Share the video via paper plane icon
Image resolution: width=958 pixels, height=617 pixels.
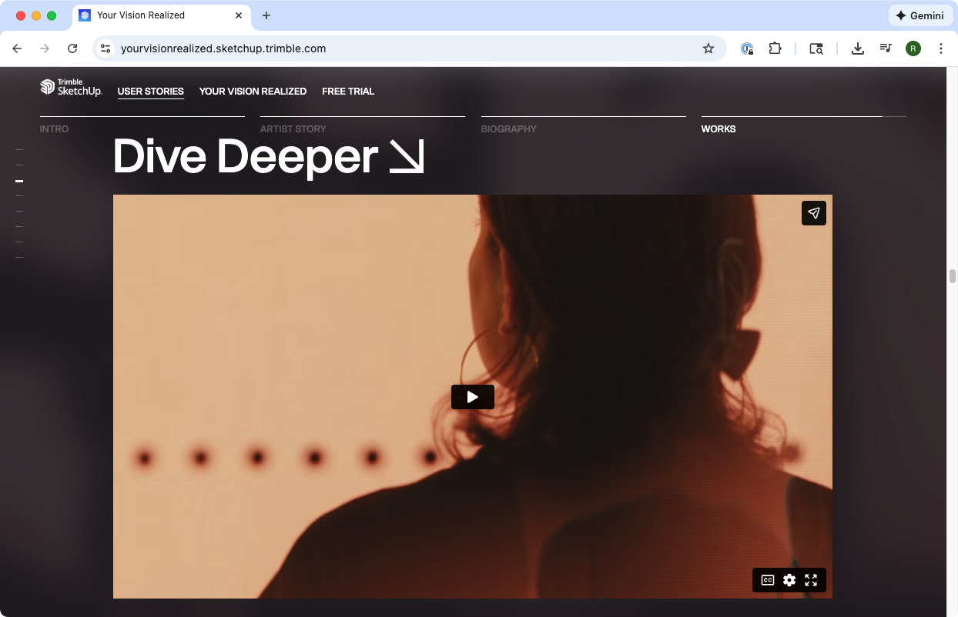click(814, 213)
